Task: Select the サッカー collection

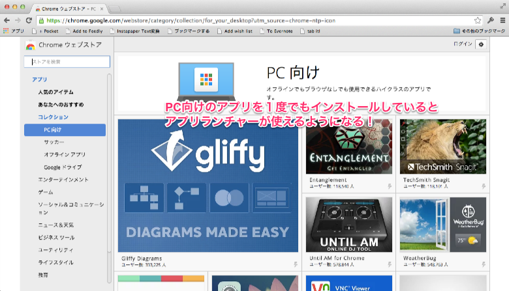Action: (54, 142)
